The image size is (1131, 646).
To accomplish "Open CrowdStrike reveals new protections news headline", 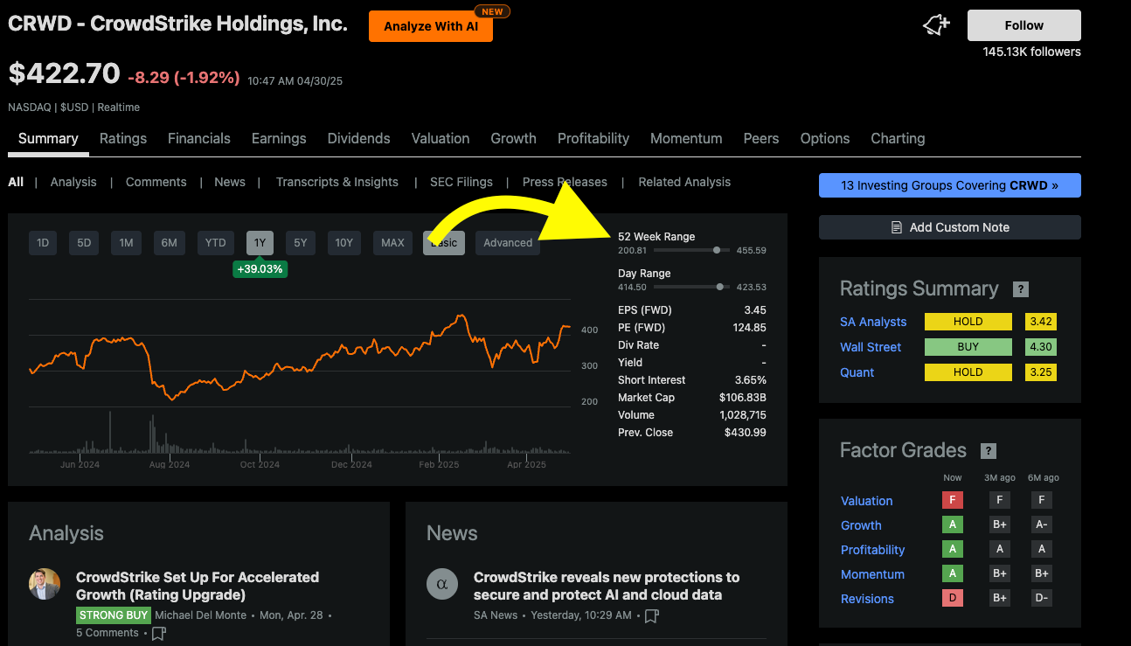I will point(607,586).
